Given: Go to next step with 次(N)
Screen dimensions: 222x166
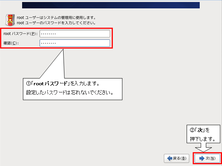Looking at the screenshot, I should (207, 158).
